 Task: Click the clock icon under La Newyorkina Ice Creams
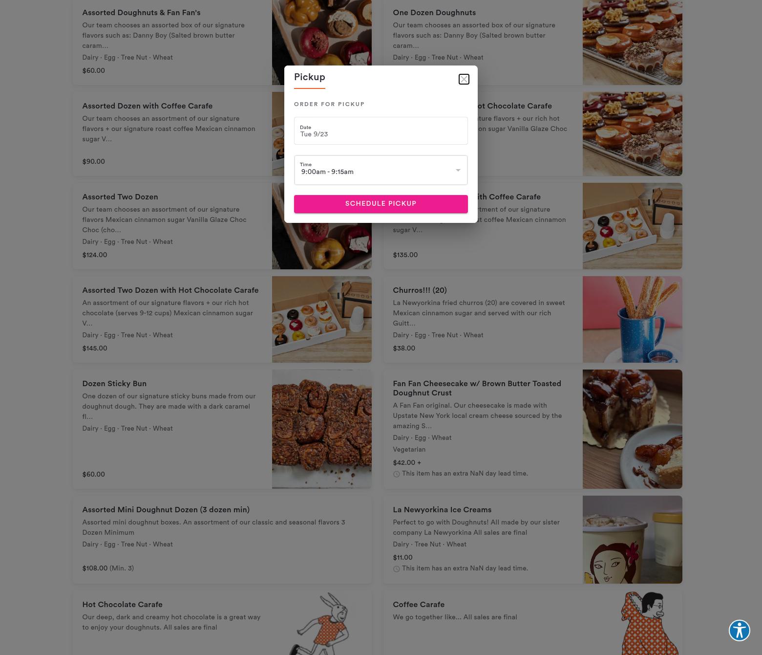396,569
